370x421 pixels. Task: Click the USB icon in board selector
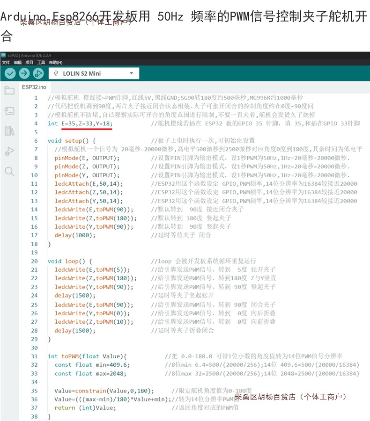[56, 73]
